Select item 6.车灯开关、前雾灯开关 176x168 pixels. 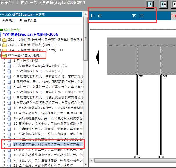pos(48,87)
